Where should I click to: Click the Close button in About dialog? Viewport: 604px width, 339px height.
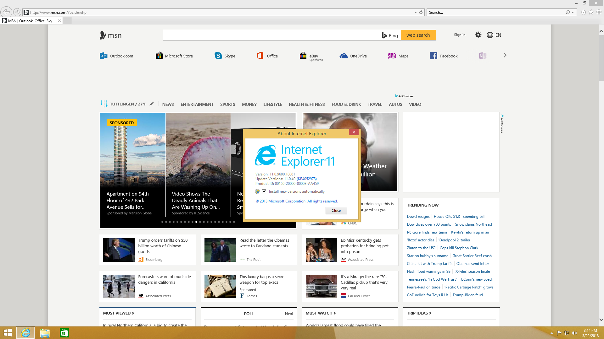(336, 211)
